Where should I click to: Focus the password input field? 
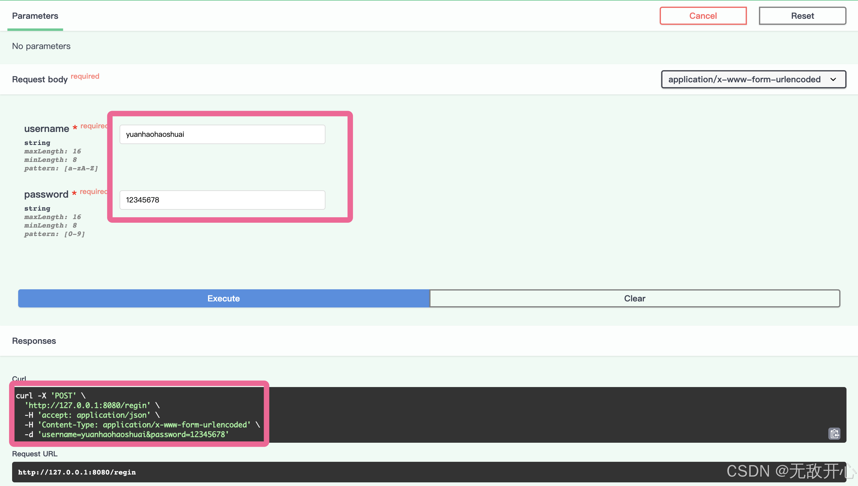click(222, 200)
